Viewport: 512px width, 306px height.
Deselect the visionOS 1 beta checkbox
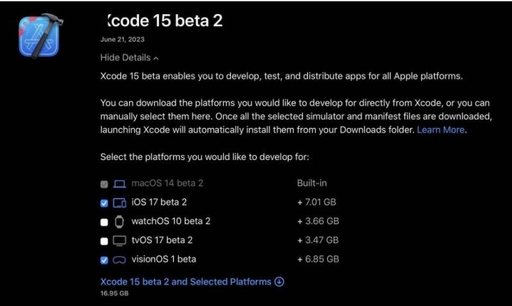pos(105,261)
